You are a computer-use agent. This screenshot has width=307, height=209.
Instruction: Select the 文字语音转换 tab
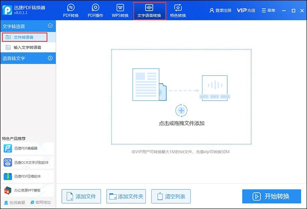[149, 11]
